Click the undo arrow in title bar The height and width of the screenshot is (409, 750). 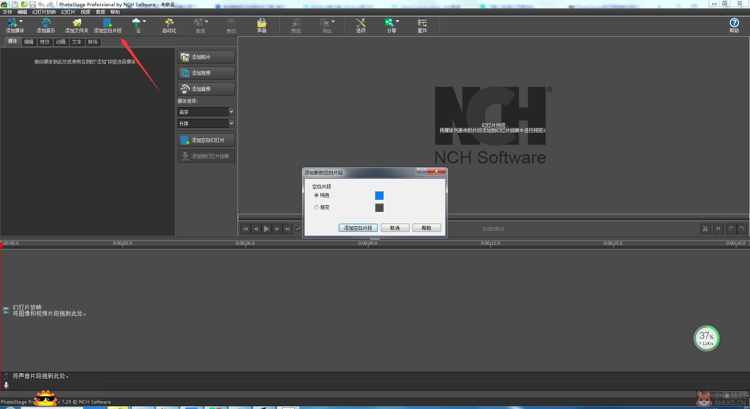point(41,4)
